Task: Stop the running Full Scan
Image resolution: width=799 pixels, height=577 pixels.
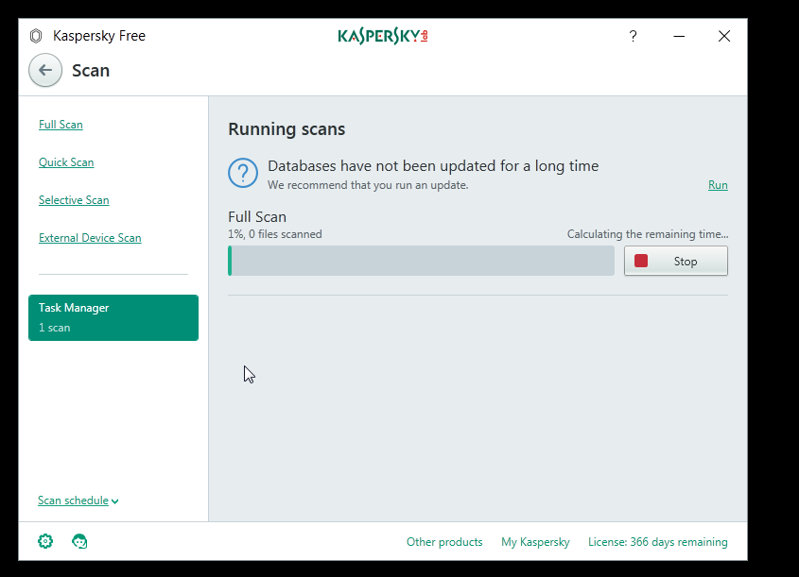Action: coord(676,261)
